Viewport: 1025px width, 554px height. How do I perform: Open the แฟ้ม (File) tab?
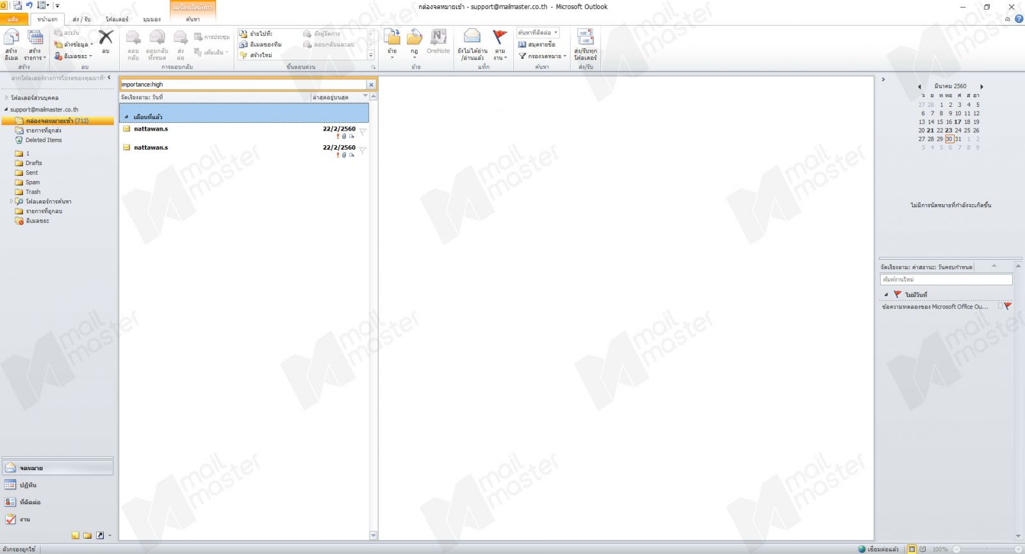(13, 19)
